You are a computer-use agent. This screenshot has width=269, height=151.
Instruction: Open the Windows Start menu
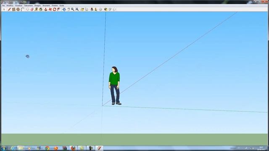4,148
